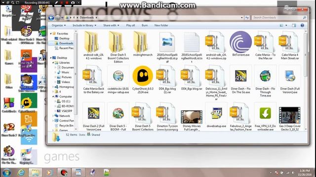The width and height of the screenshot is (316, 177).
Task: Open the Organize menu
Action: tap(59, 26)
